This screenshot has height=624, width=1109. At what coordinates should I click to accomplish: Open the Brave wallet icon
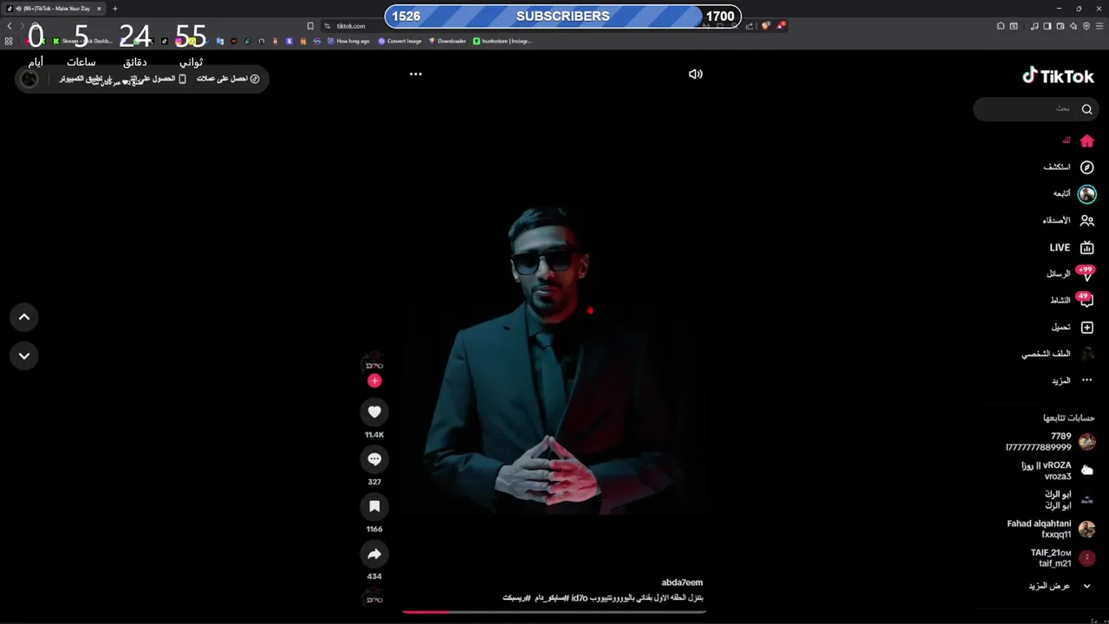coord(1060,26)
